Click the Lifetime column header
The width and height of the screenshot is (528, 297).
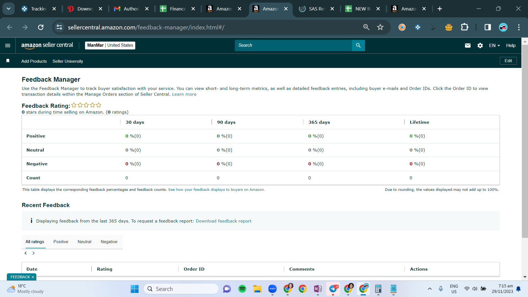coord(419,122)
